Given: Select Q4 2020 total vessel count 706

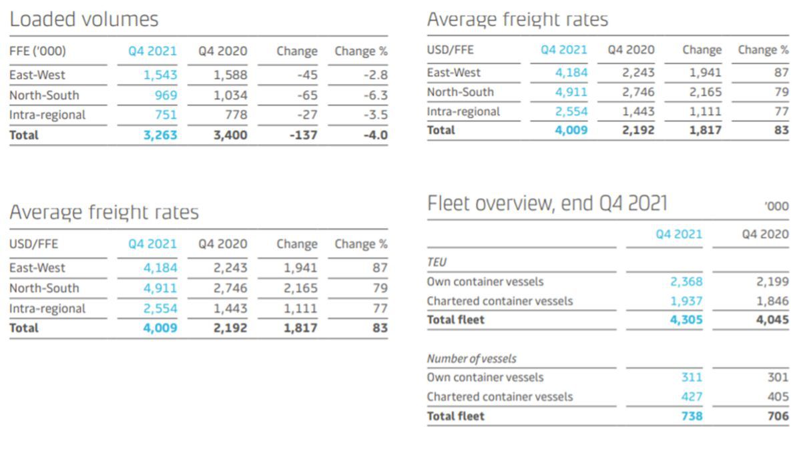Looking at the screenshot, I should [x=777, y=416].
